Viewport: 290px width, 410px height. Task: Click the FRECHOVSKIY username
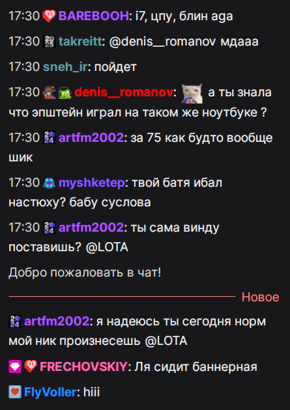point(83,366)
